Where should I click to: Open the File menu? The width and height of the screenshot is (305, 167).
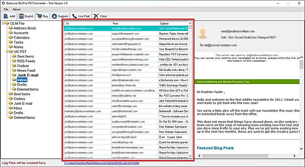pos(6,10)
